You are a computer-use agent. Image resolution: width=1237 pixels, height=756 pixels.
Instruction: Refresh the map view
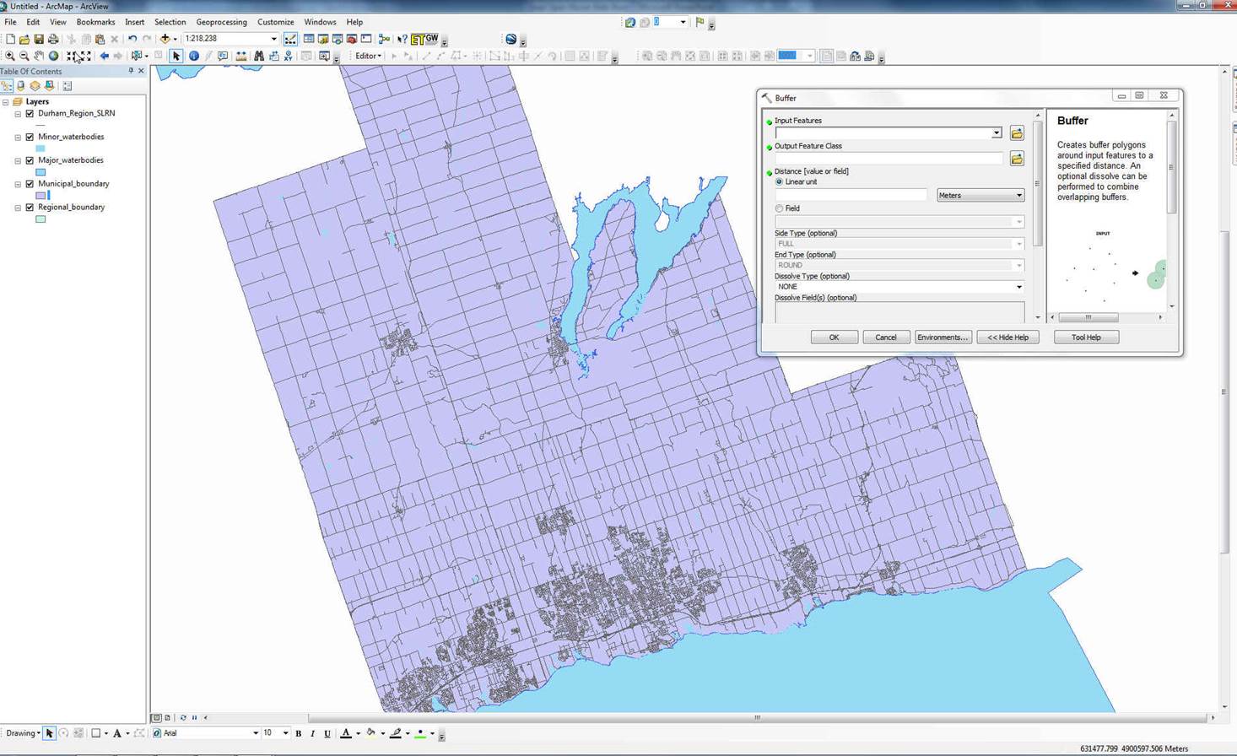click(183, 718)
